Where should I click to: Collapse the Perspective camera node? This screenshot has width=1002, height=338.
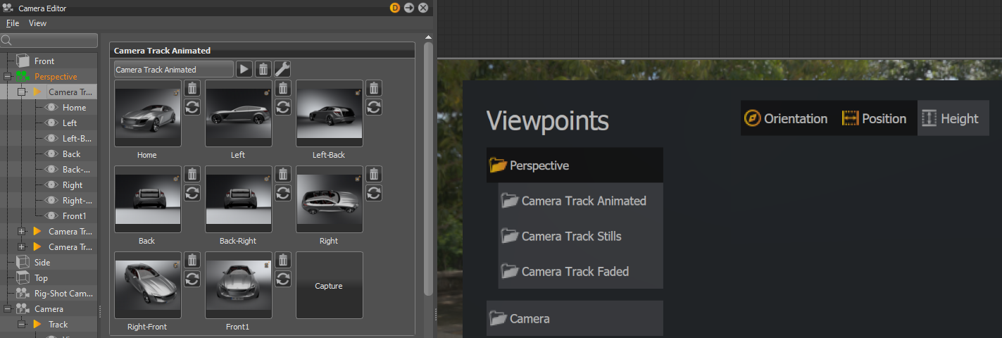point(8,76)
